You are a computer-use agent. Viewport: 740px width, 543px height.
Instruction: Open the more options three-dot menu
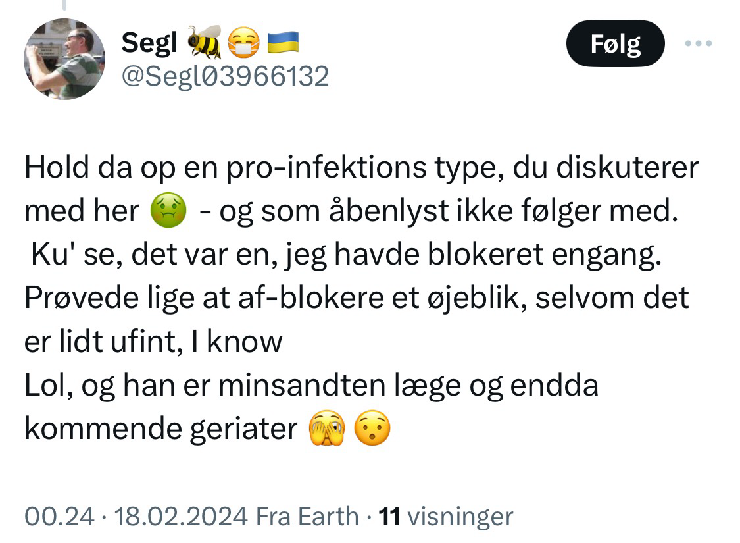tap(699, 43)
